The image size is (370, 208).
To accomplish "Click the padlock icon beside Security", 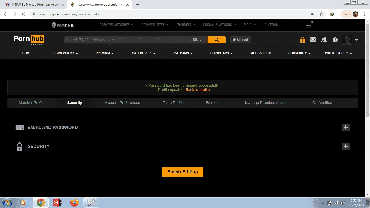I will coord(19,147).
